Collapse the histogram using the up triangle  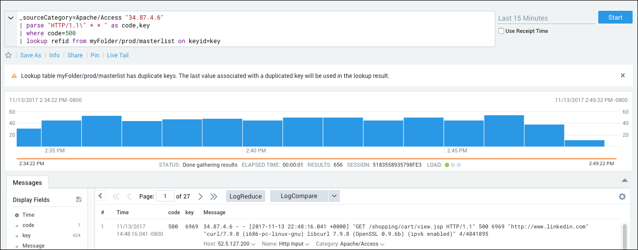pos(624,180)
